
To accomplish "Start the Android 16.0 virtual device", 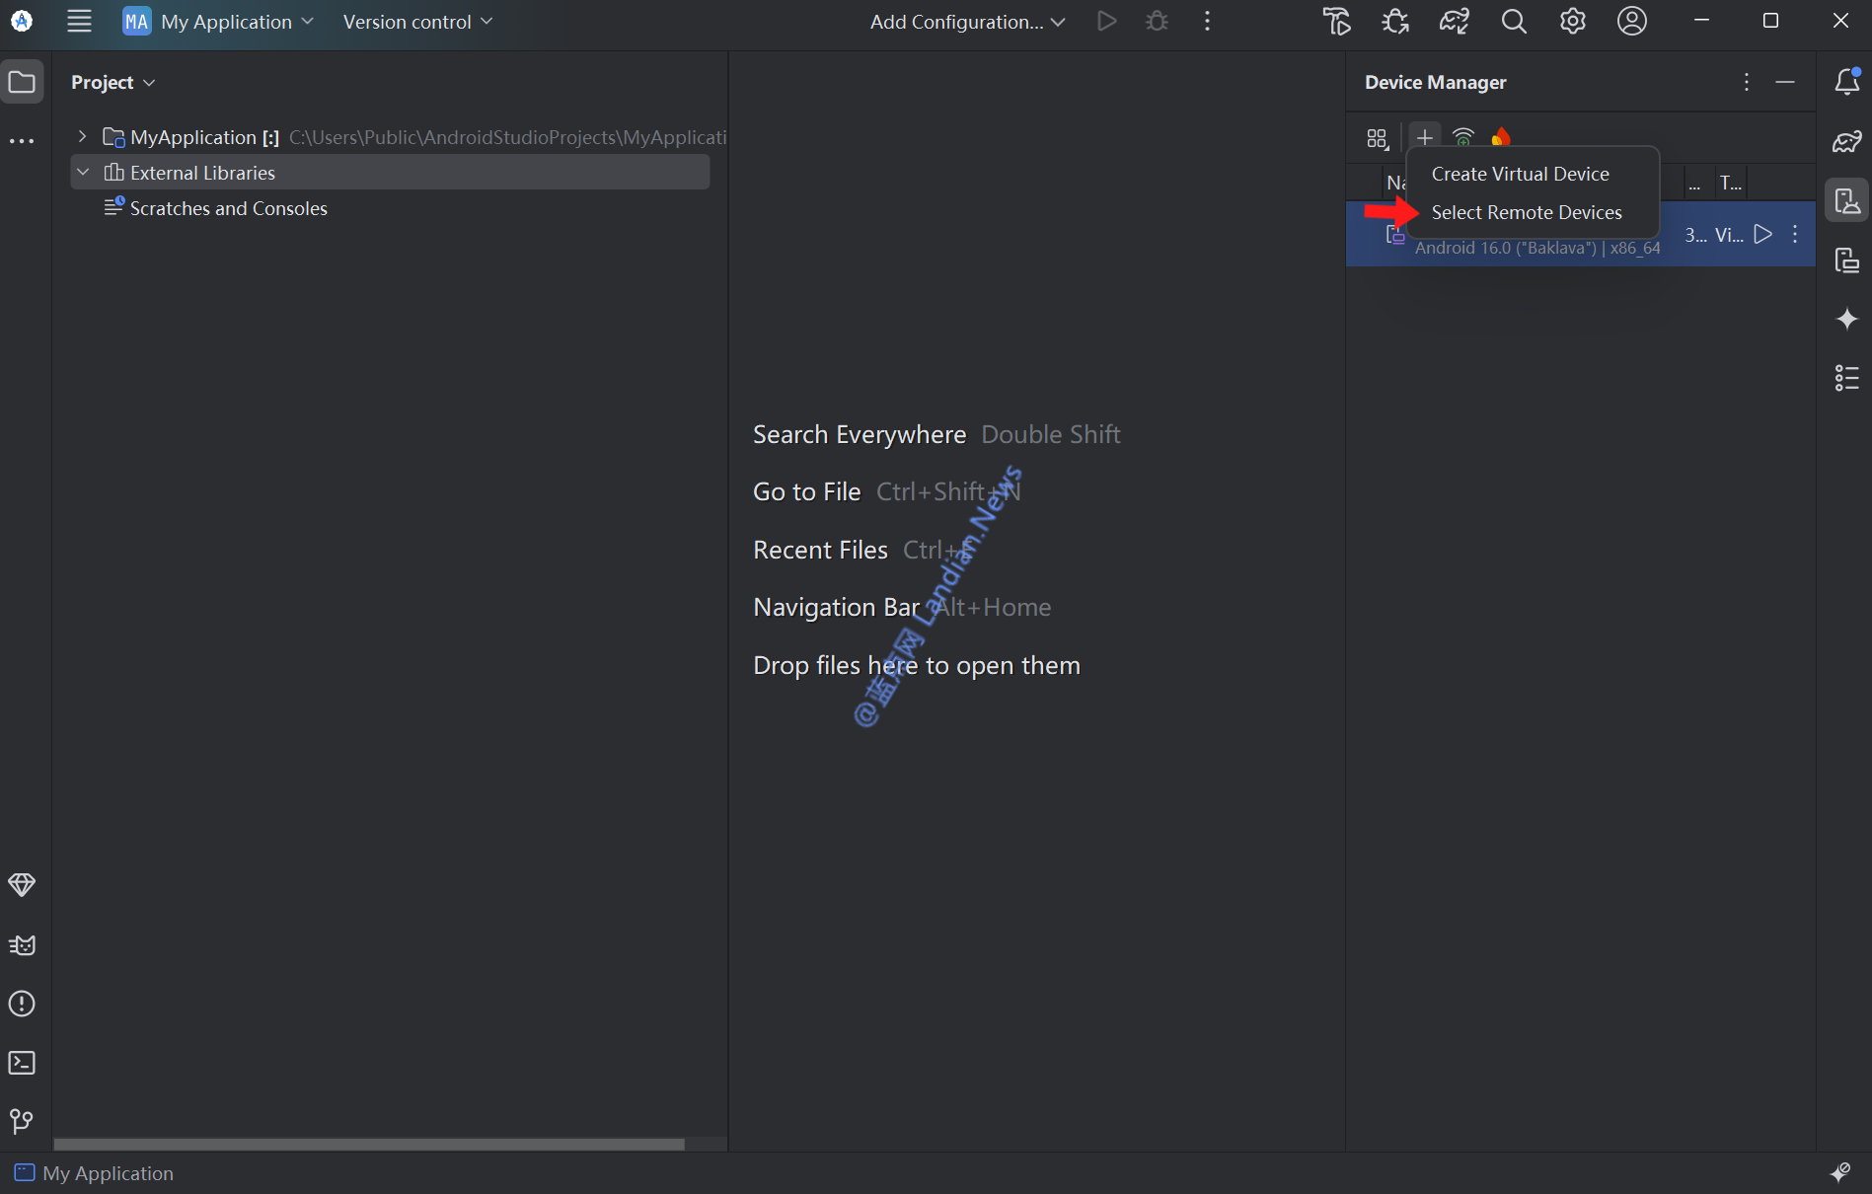I will point(1763,234).
